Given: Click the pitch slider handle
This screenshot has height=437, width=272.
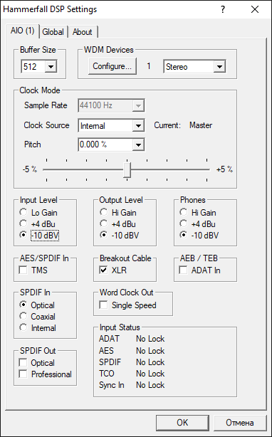Looking at the screenshot, I should [127, 169].
